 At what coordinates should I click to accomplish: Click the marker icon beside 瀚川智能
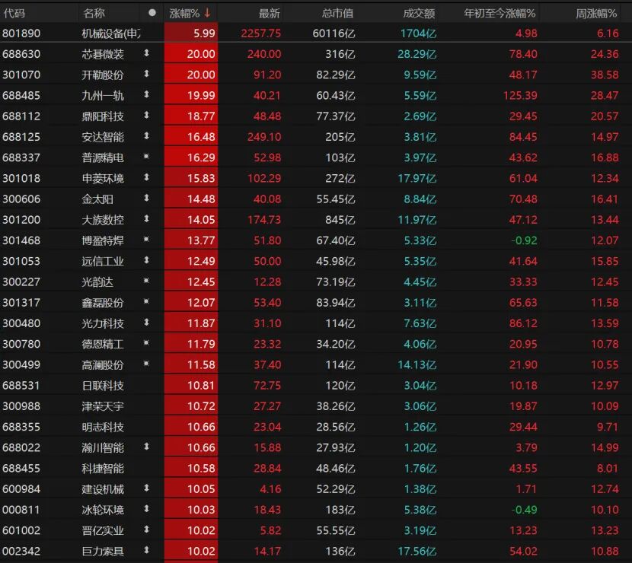pyautogui.click(x=147, y=447)
